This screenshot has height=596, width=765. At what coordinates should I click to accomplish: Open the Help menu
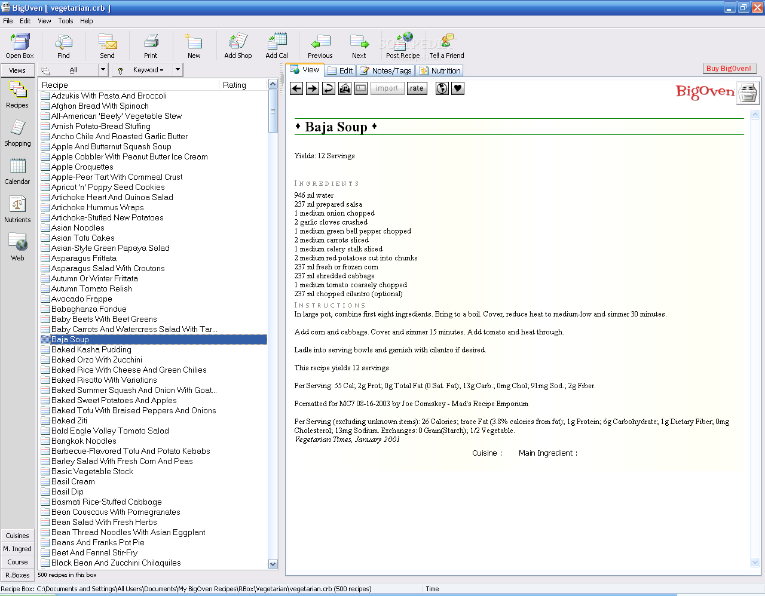pos(87,21)
